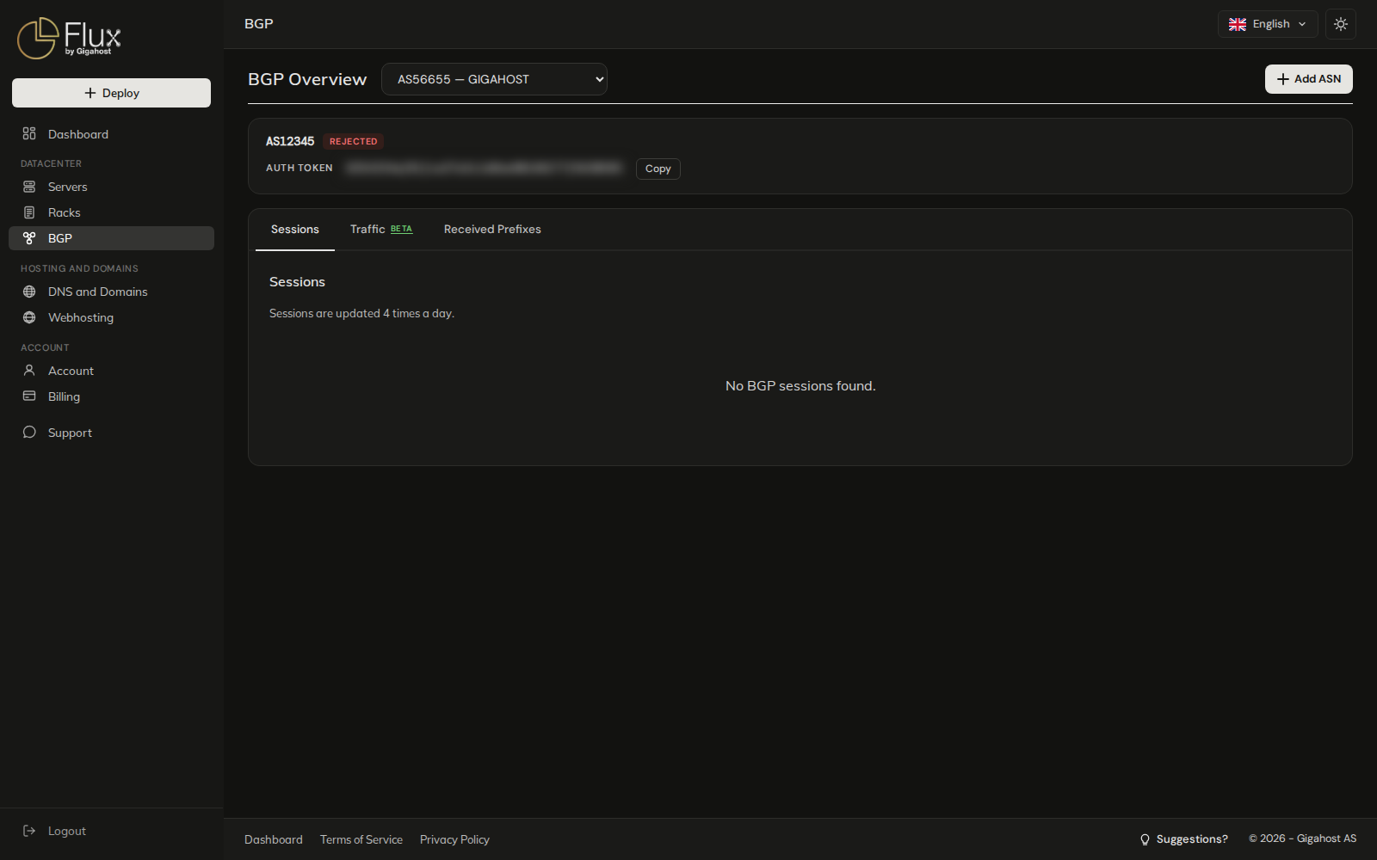
Task: Open Billing in the sidebar
Action: (x=111, y=396)
